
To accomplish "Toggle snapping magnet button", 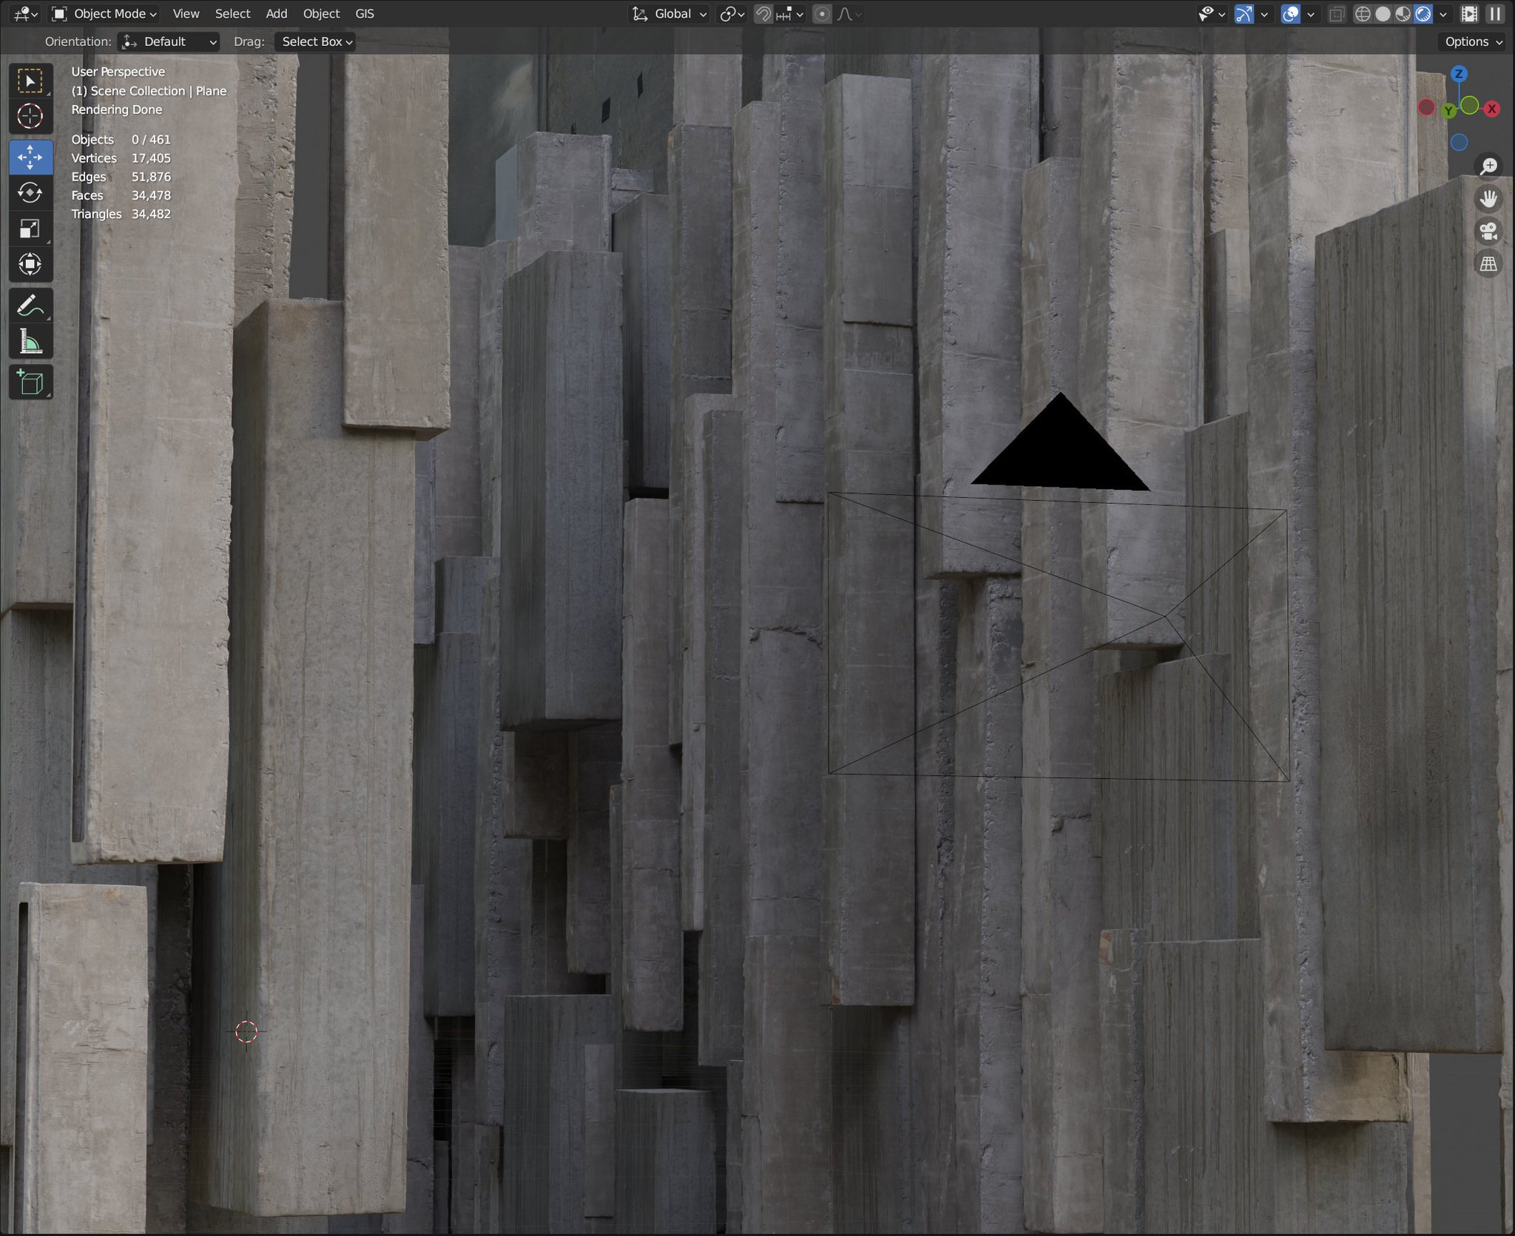I will click(x=763, y=14).
